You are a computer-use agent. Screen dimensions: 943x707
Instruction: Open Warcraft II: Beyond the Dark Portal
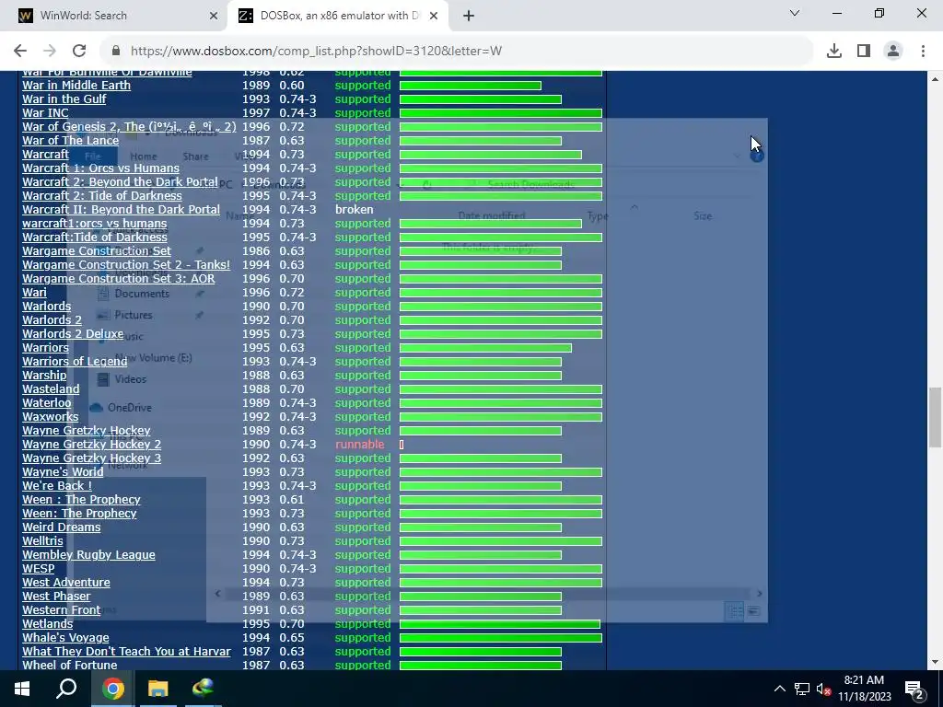(121, 210)
